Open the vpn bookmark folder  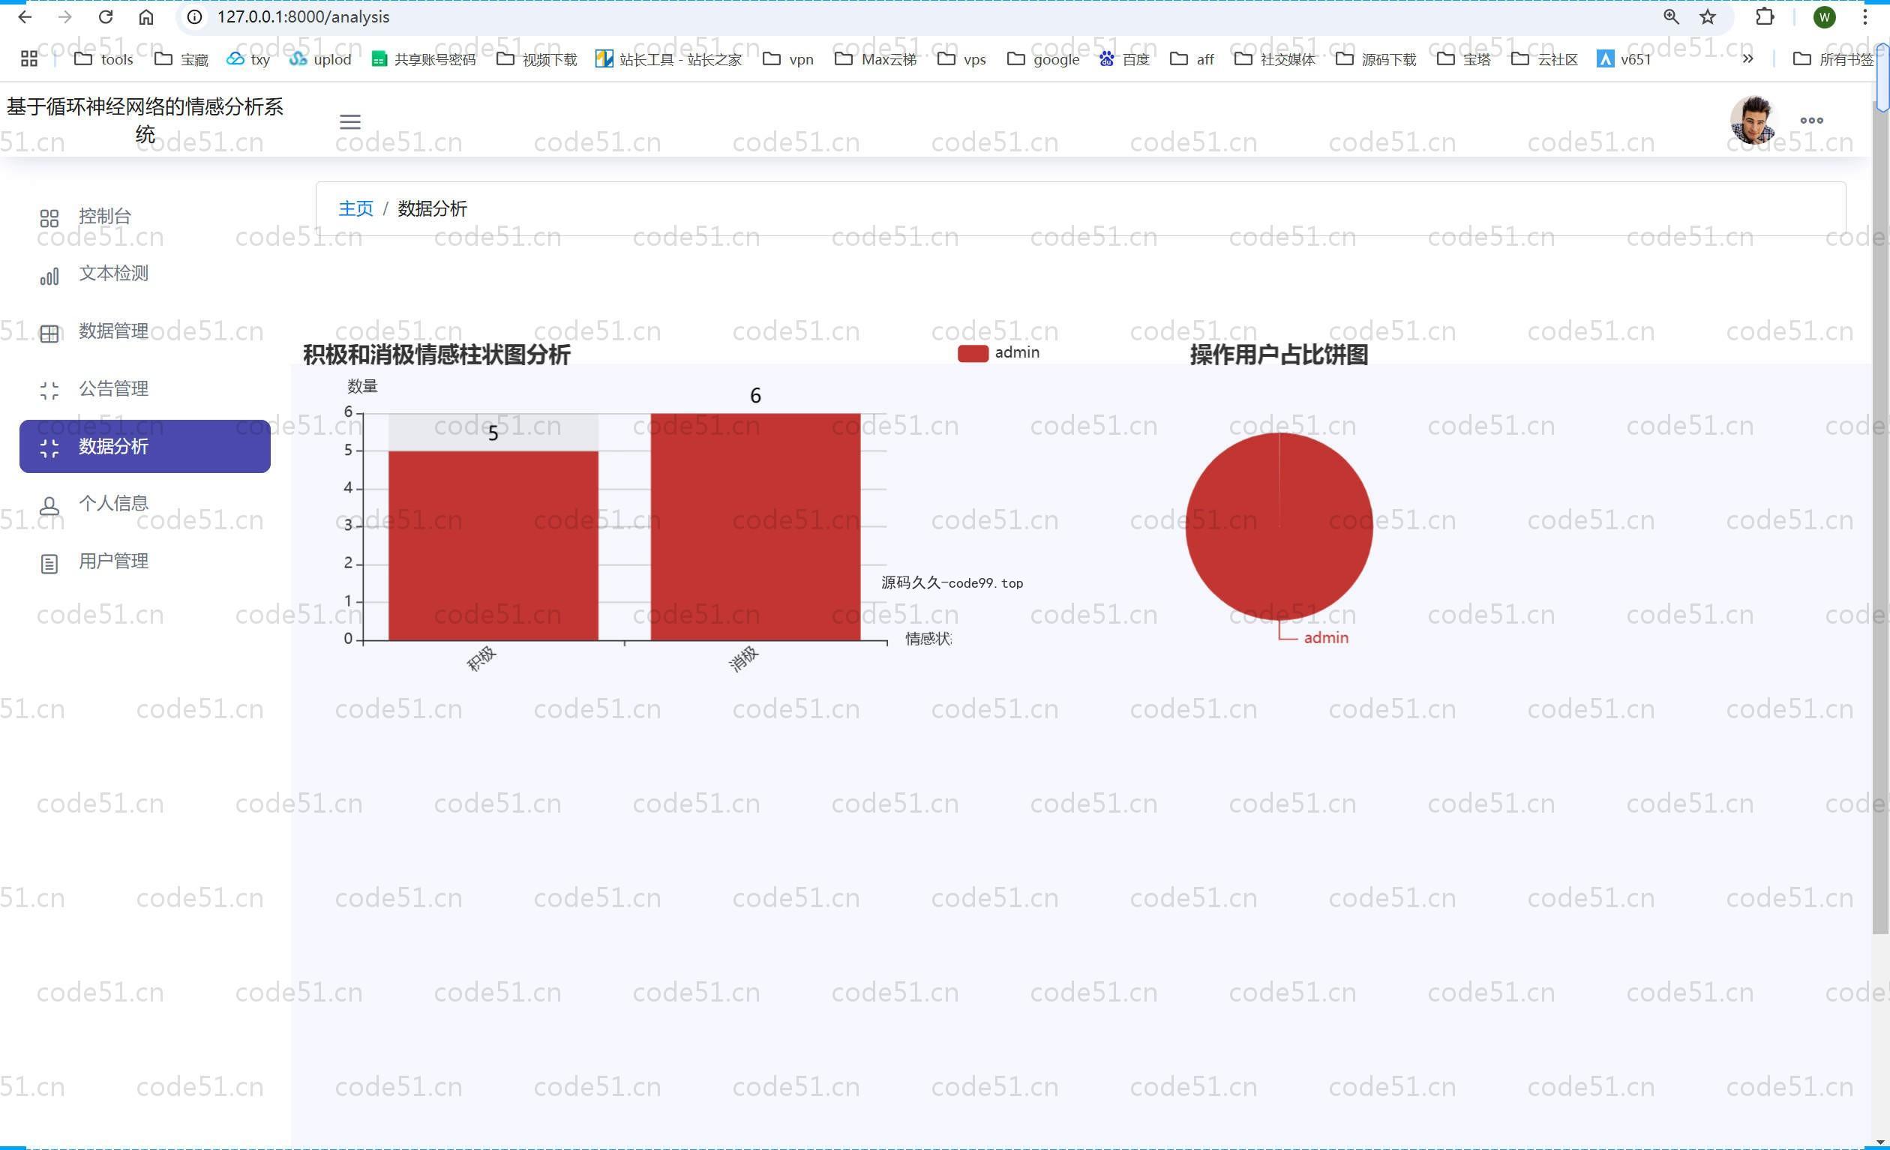point(787,59)
